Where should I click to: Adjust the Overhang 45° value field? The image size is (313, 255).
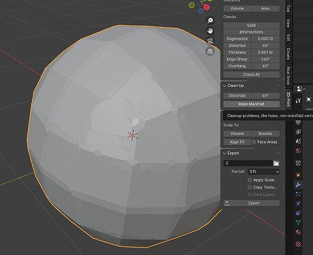coord(265,66)
